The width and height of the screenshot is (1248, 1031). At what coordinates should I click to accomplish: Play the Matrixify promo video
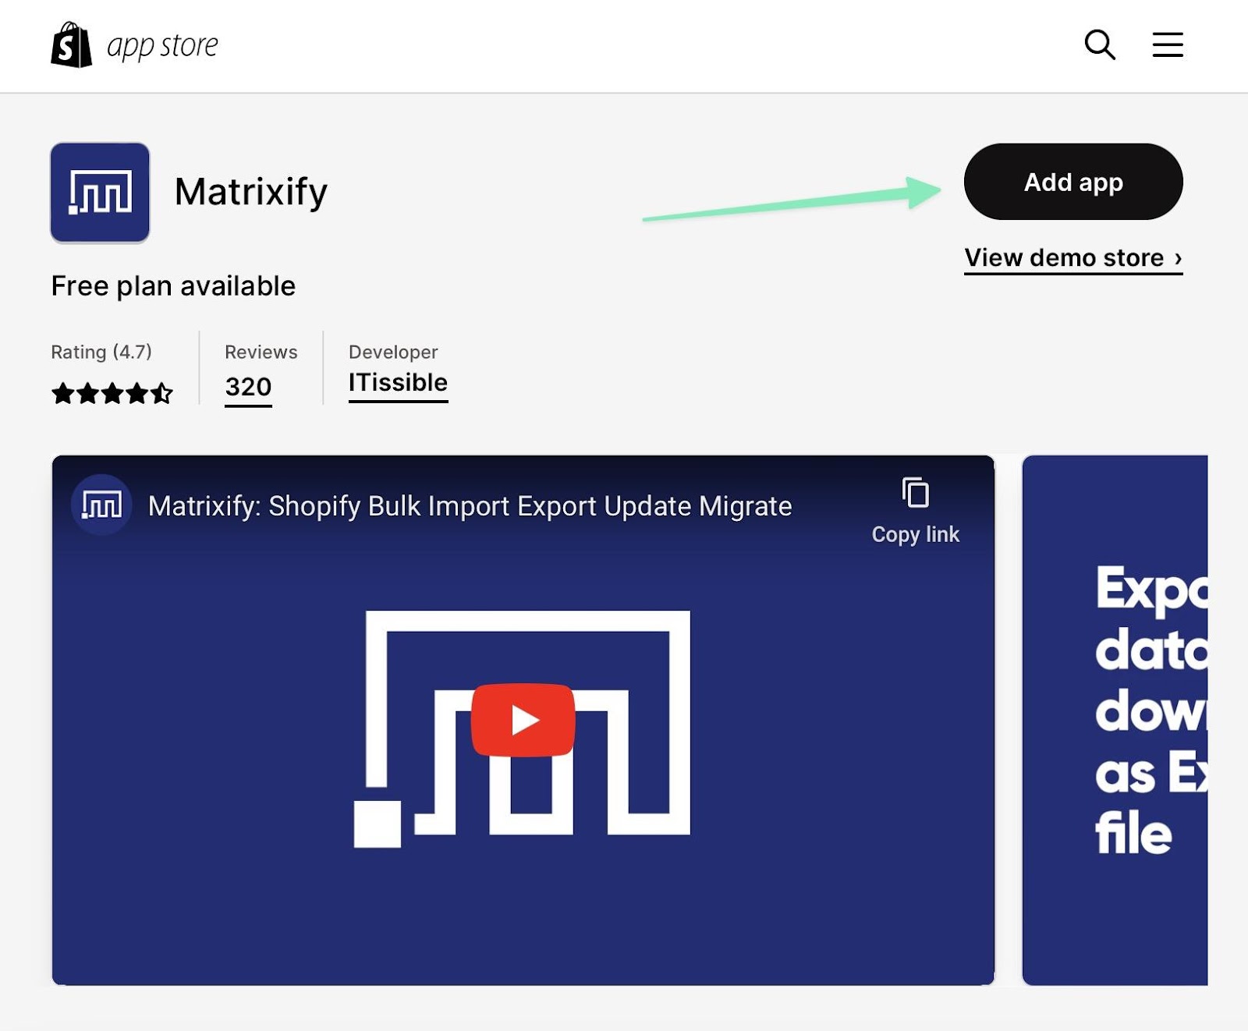[x=525, y=720]
